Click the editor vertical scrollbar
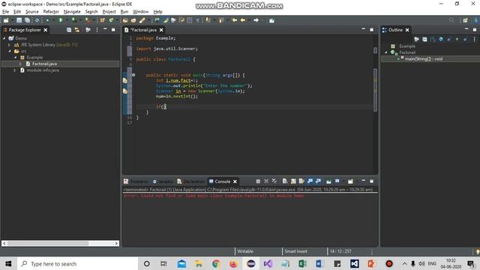The height and width of the screenshot is (270, 480). [375, 89]
